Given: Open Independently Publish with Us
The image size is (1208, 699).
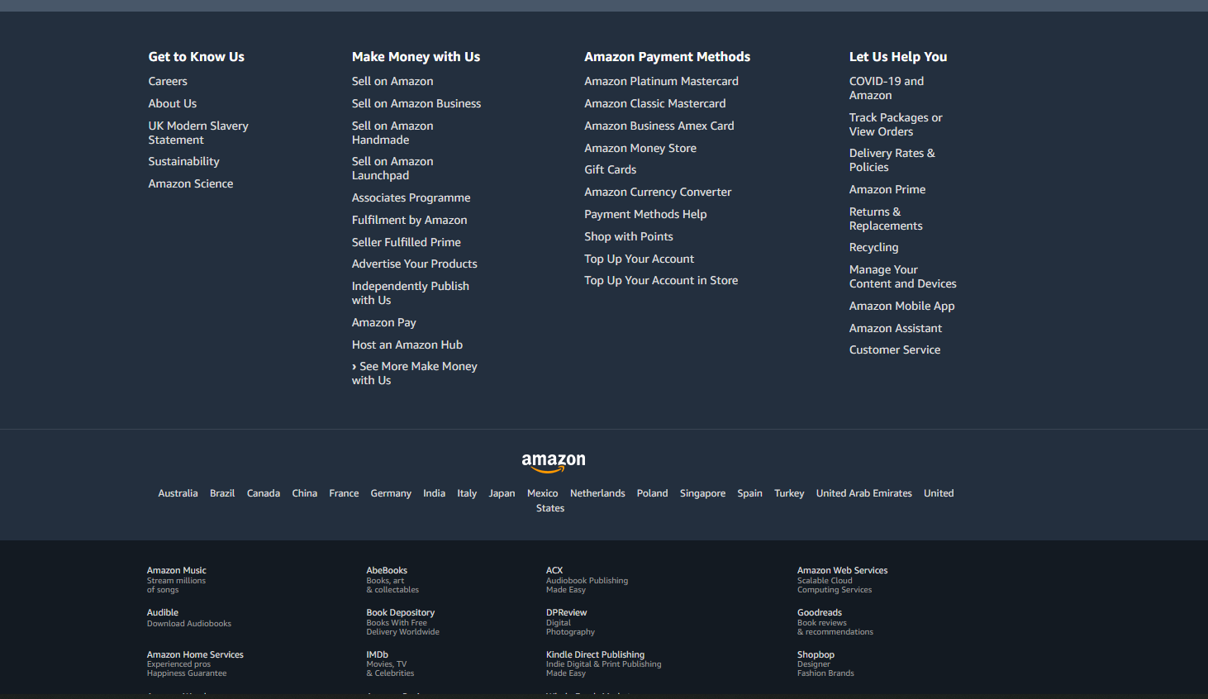Looking at the screenshot, I should pos(411,293).
